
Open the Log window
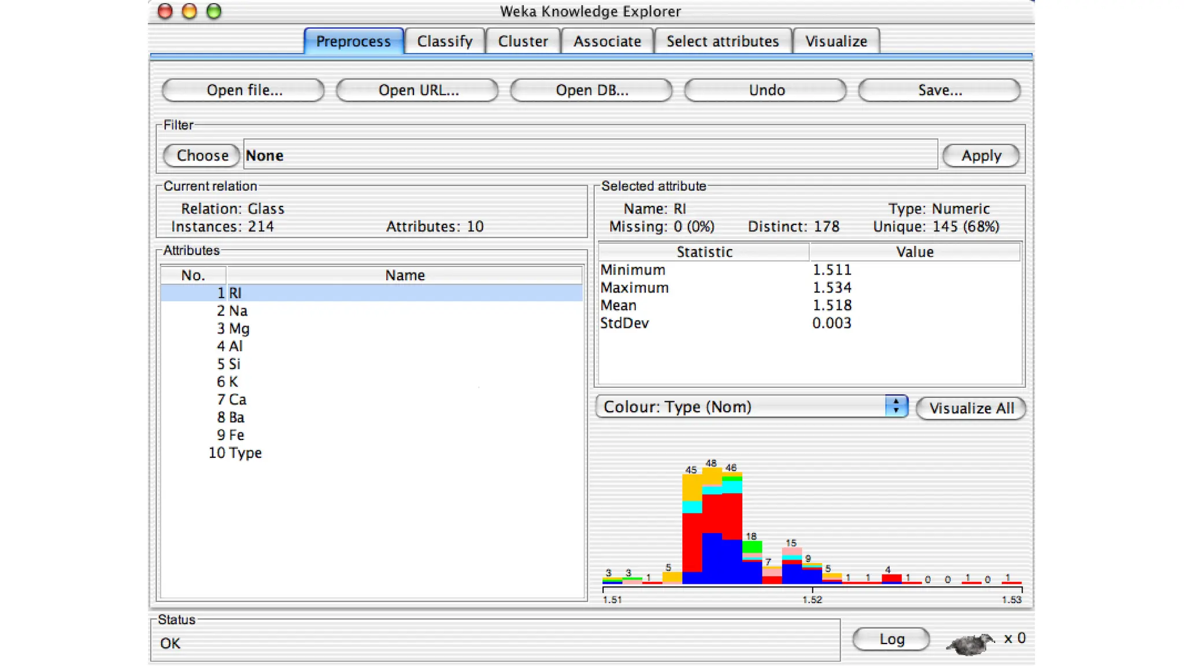(x=891, y=639)
